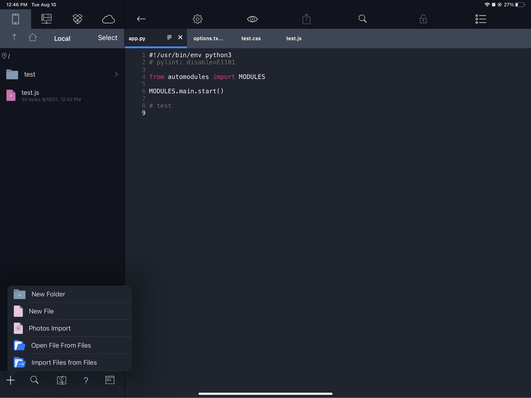Click the download-to-screen icon in the bottom bar

coord(62,380)
